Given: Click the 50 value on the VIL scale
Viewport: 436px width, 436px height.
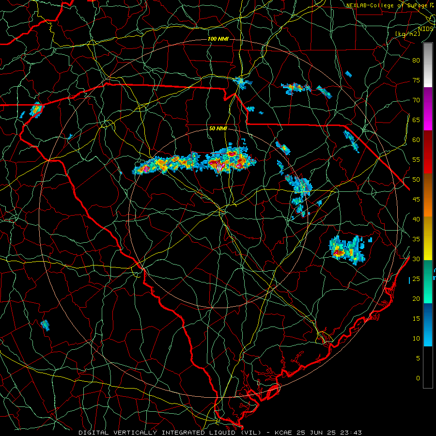Looking at the screenshot, I should coord(416,180).
